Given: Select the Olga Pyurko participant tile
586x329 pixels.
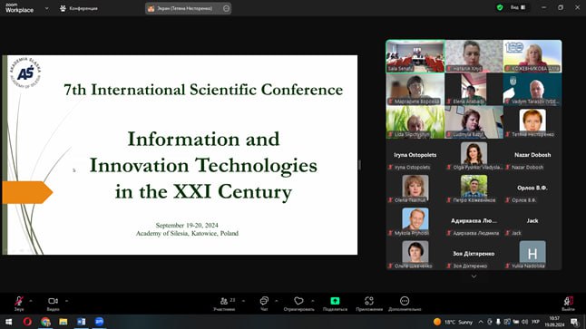Looking at the screenshot, I should click(474, 155).
